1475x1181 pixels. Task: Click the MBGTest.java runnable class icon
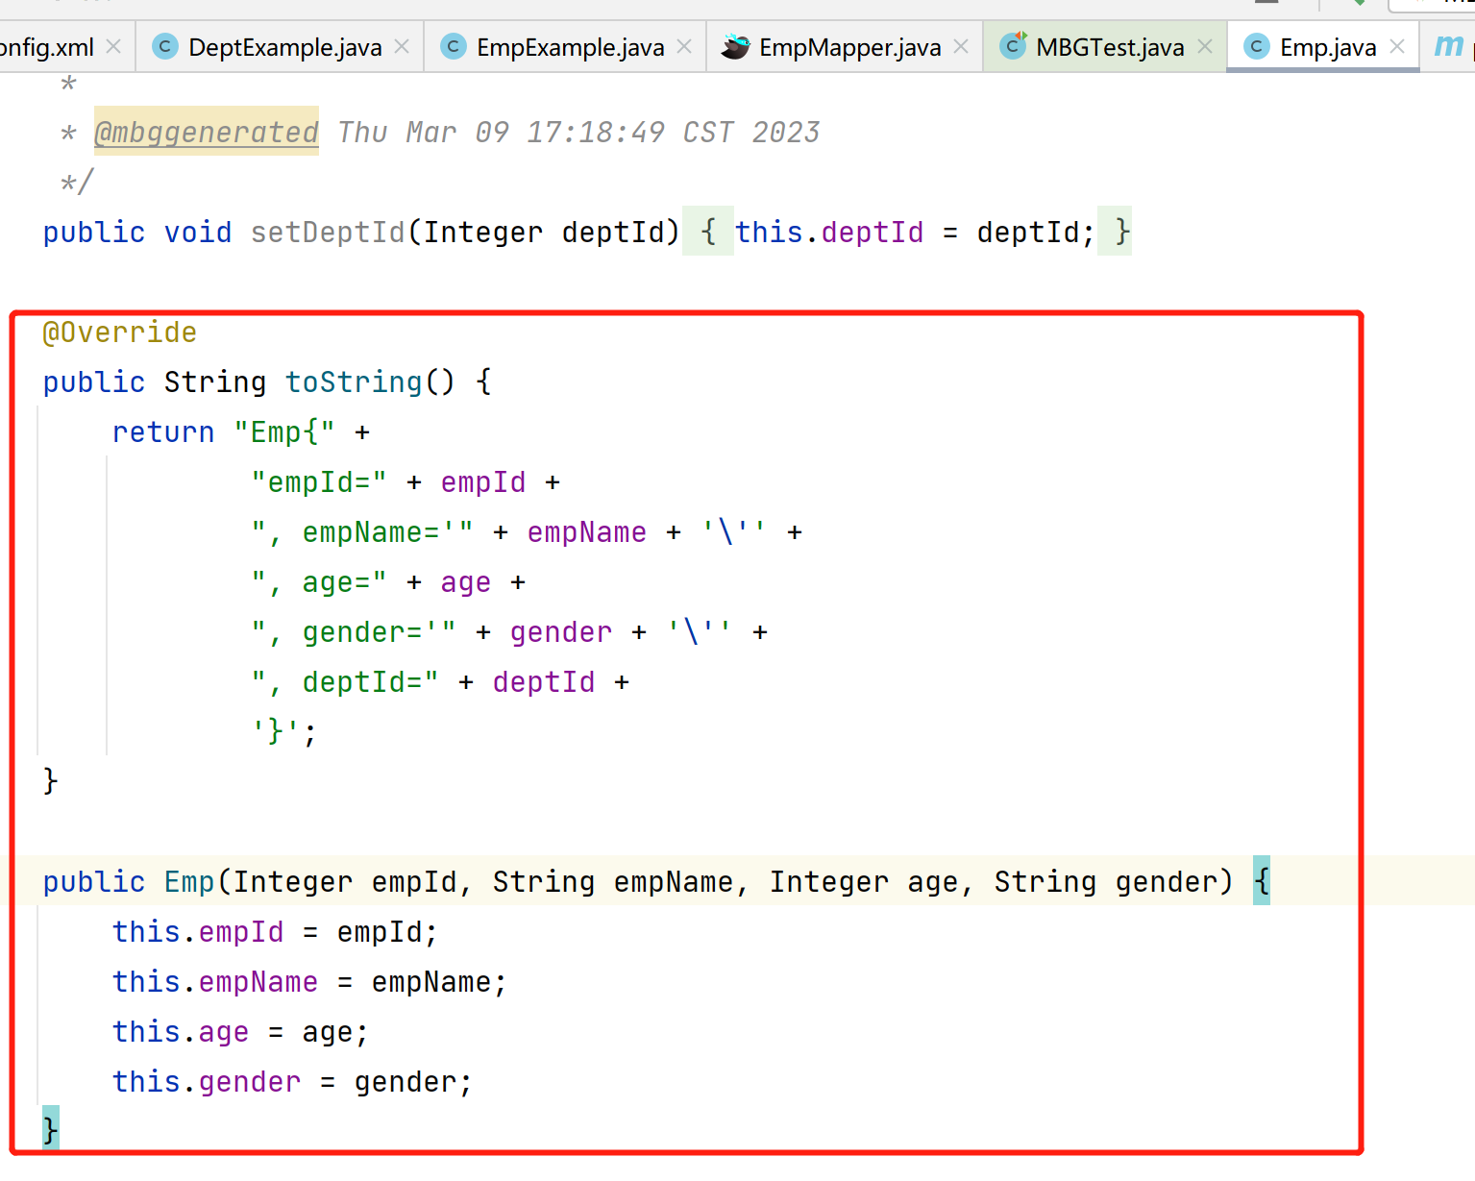pos(1013,46)
